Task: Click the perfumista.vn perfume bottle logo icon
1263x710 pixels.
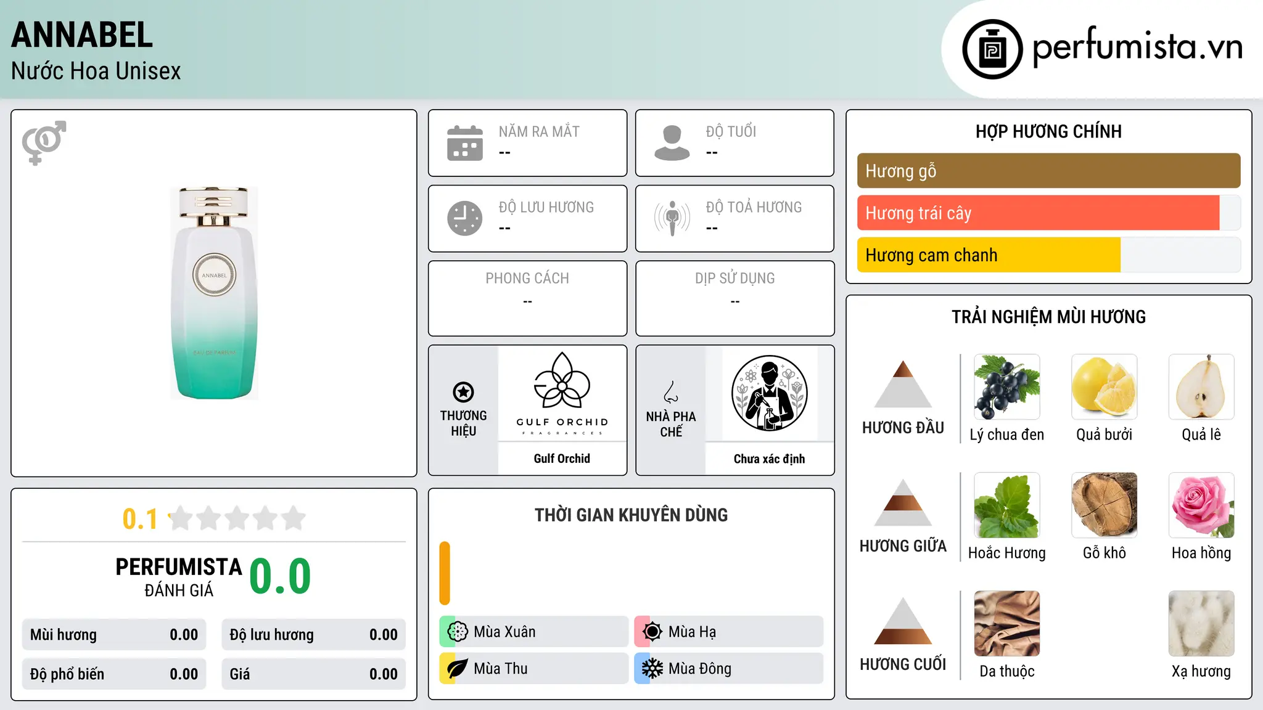Action: coord(992,49)
